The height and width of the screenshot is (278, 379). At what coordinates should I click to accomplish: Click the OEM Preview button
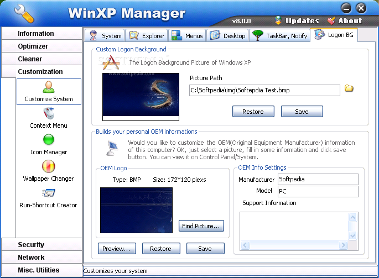[117, 249]
